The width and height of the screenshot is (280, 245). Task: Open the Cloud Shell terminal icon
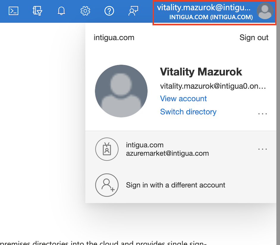tap(13, 11)
